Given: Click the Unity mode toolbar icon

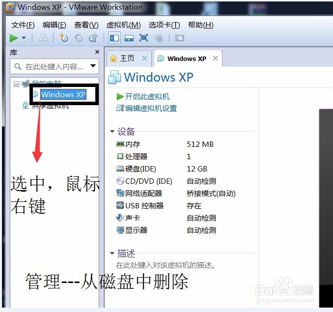Looking at the screenshot, I should pos(159,38).
